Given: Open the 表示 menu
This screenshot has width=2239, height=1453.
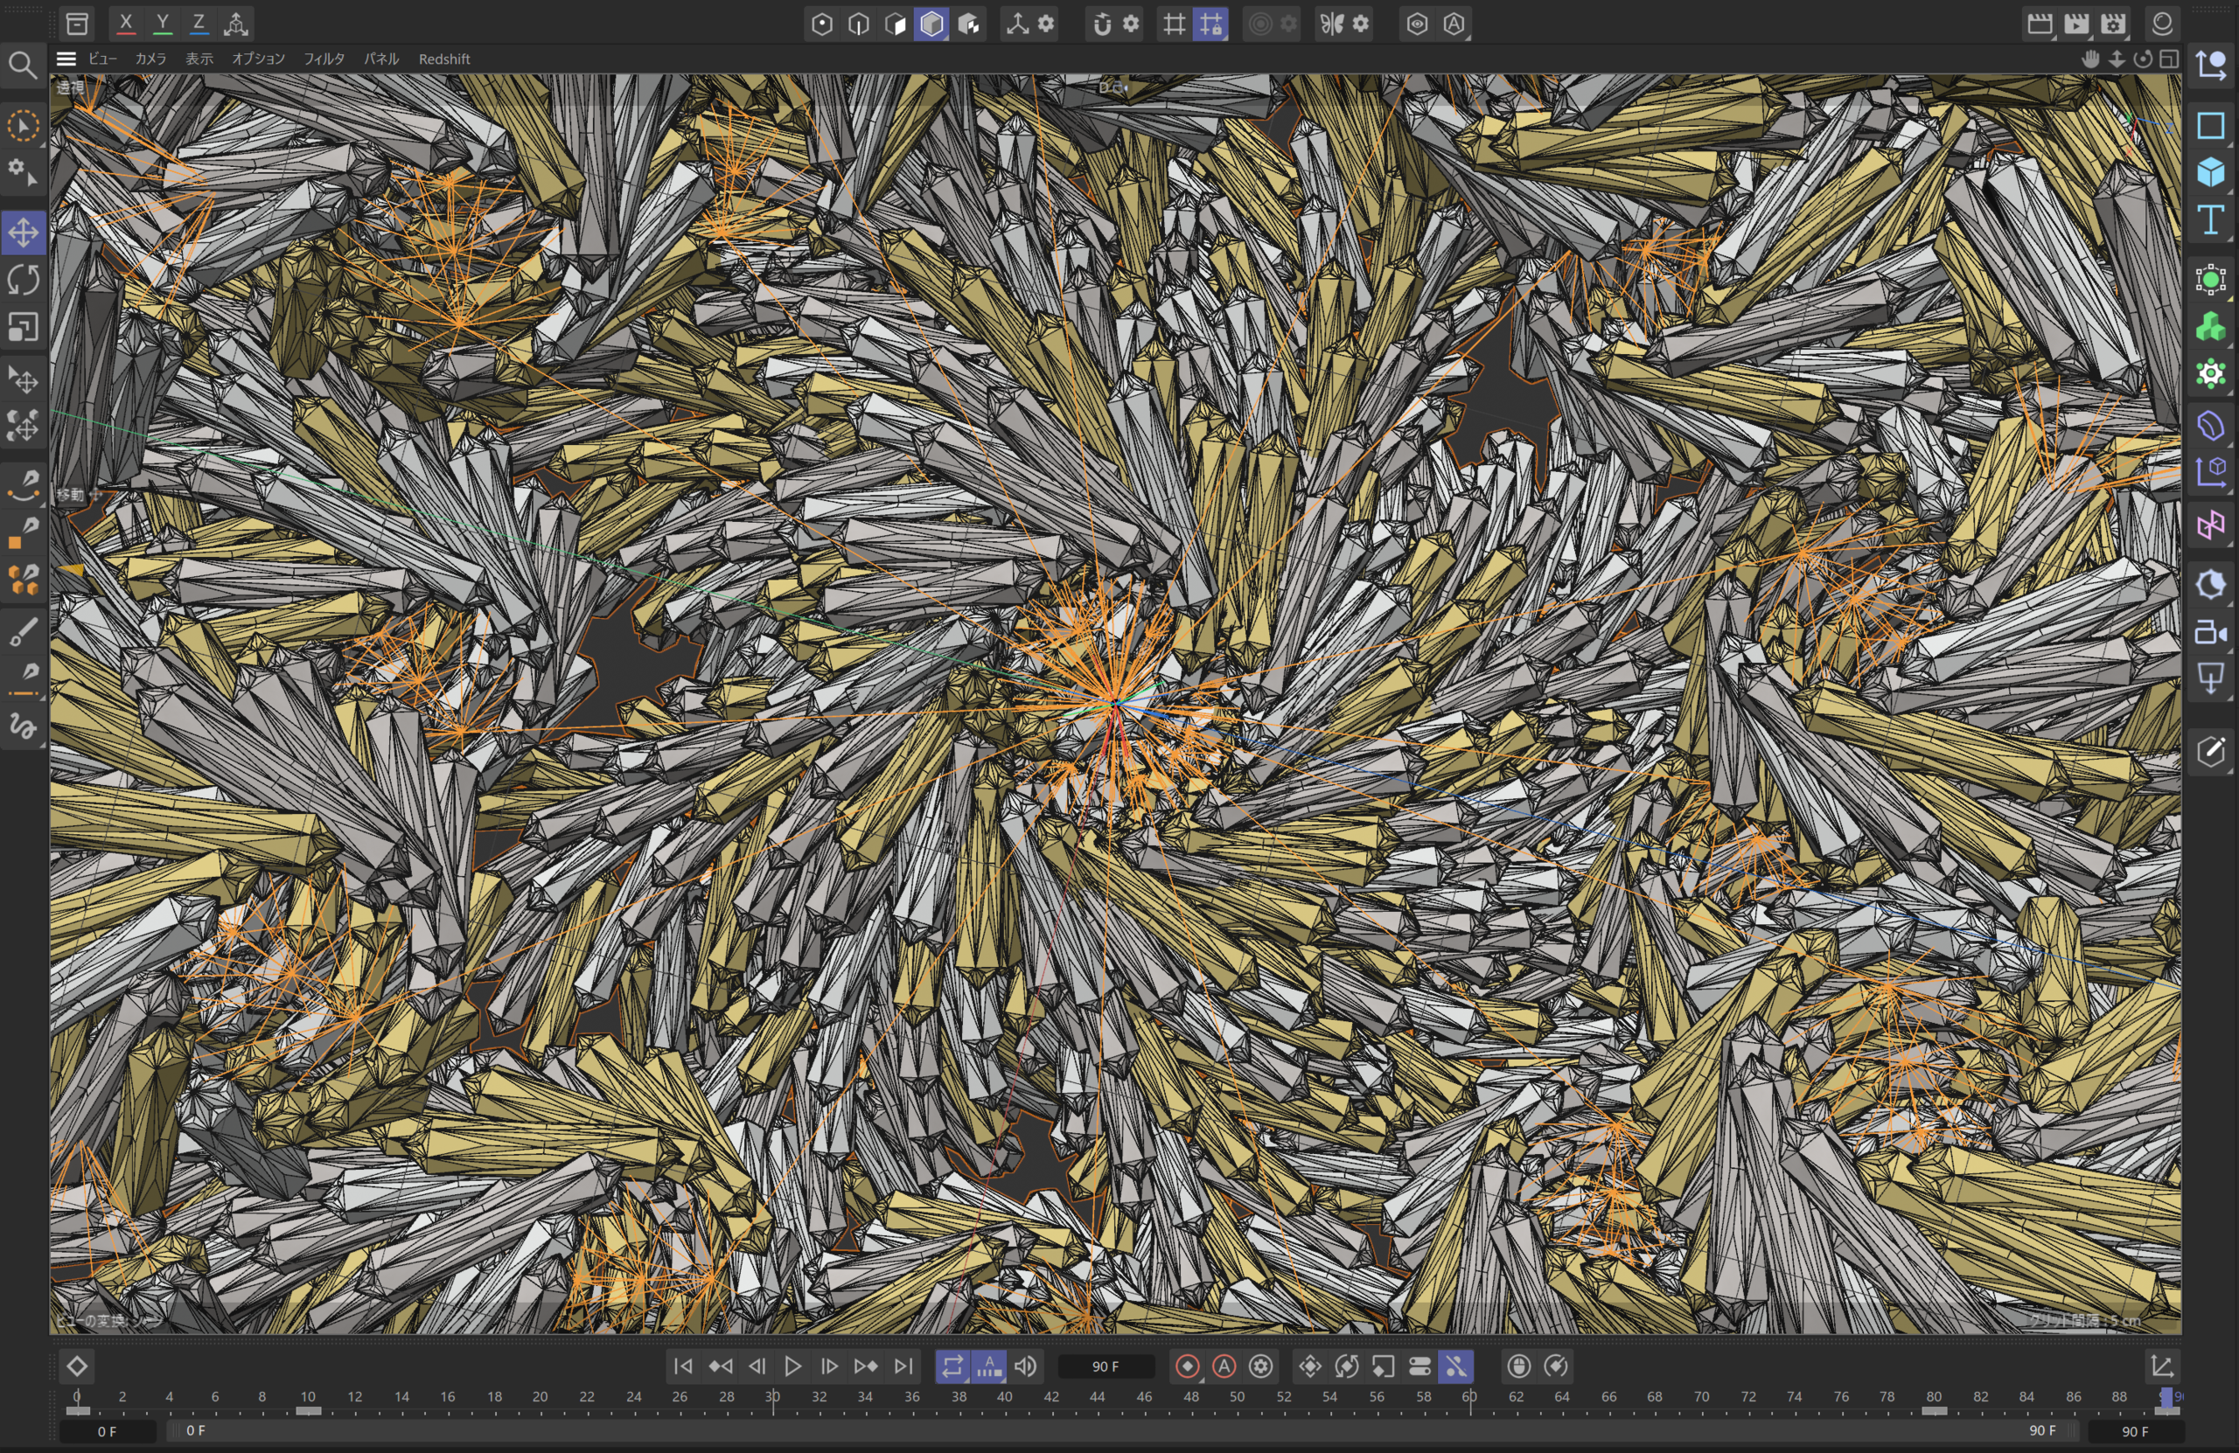Looking at the screenshot, I should point(199,59).
